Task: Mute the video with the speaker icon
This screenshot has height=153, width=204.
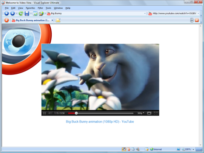Action: [x=50, y=113]
